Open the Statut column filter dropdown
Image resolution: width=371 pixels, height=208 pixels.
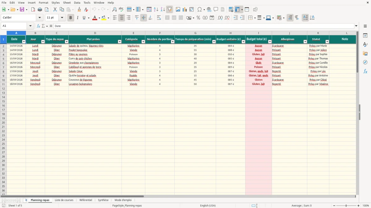pos(327,42)
